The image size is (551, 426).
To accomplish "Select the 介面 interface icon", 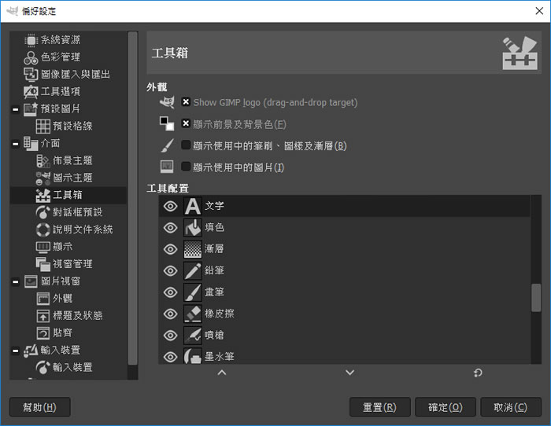I will (x=31, y=143).
